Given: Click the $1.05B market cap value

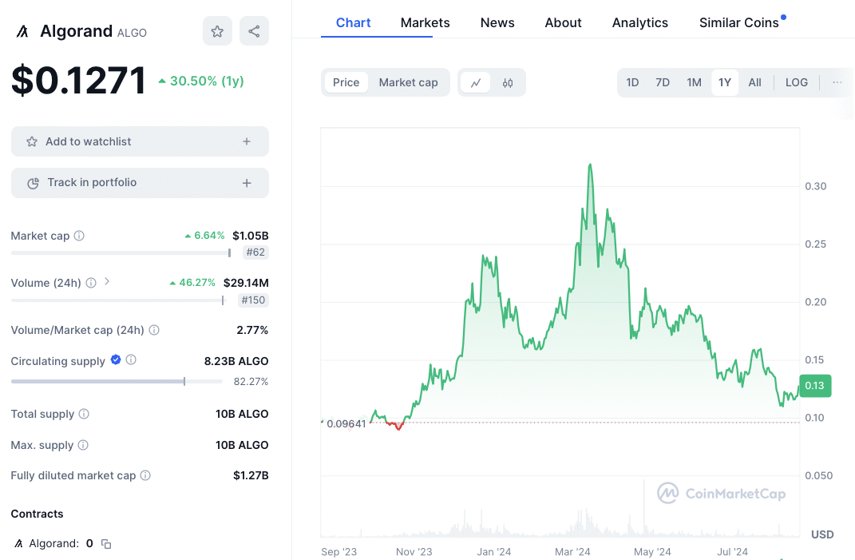Looking at the screenshot, I should point(251,236).
